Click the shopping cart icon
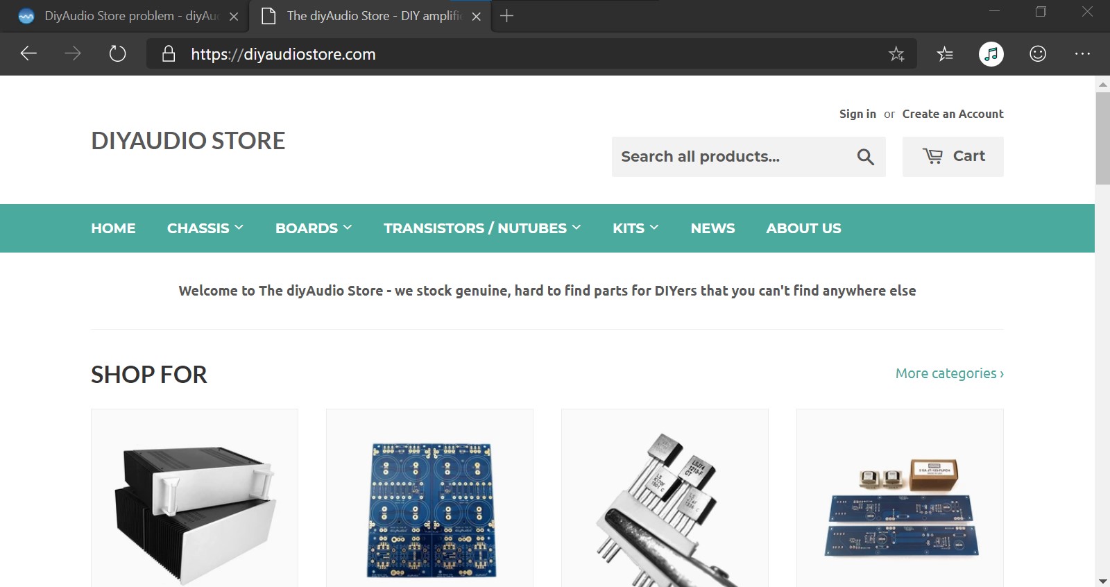This screenshot has width=1110, height=587. 932,156
